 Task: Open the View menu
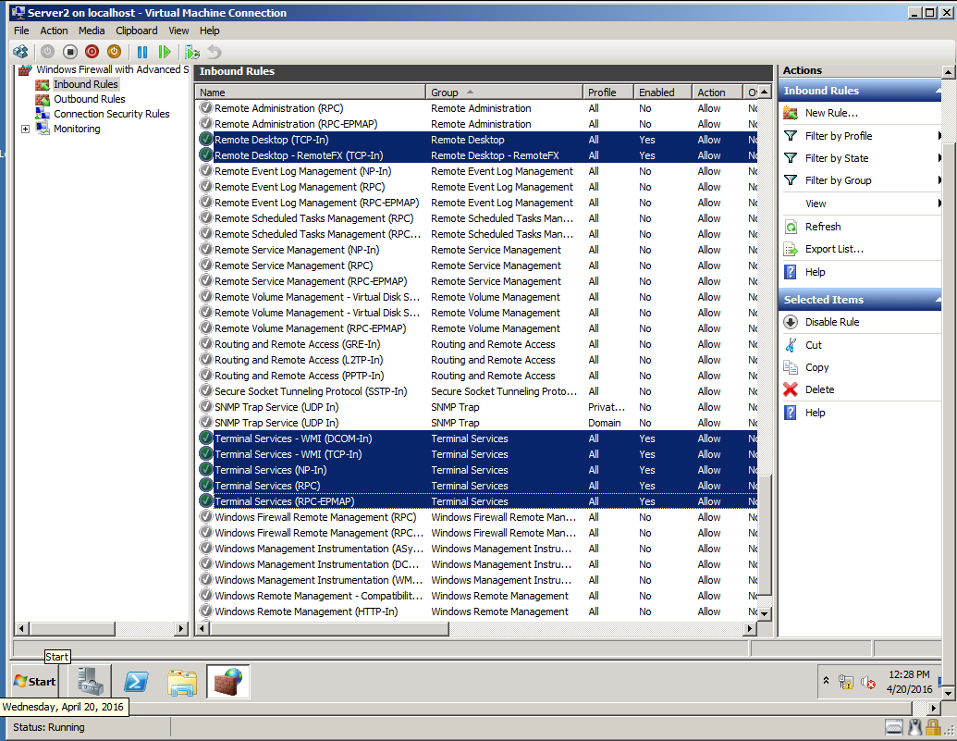[x=178, y=31]
